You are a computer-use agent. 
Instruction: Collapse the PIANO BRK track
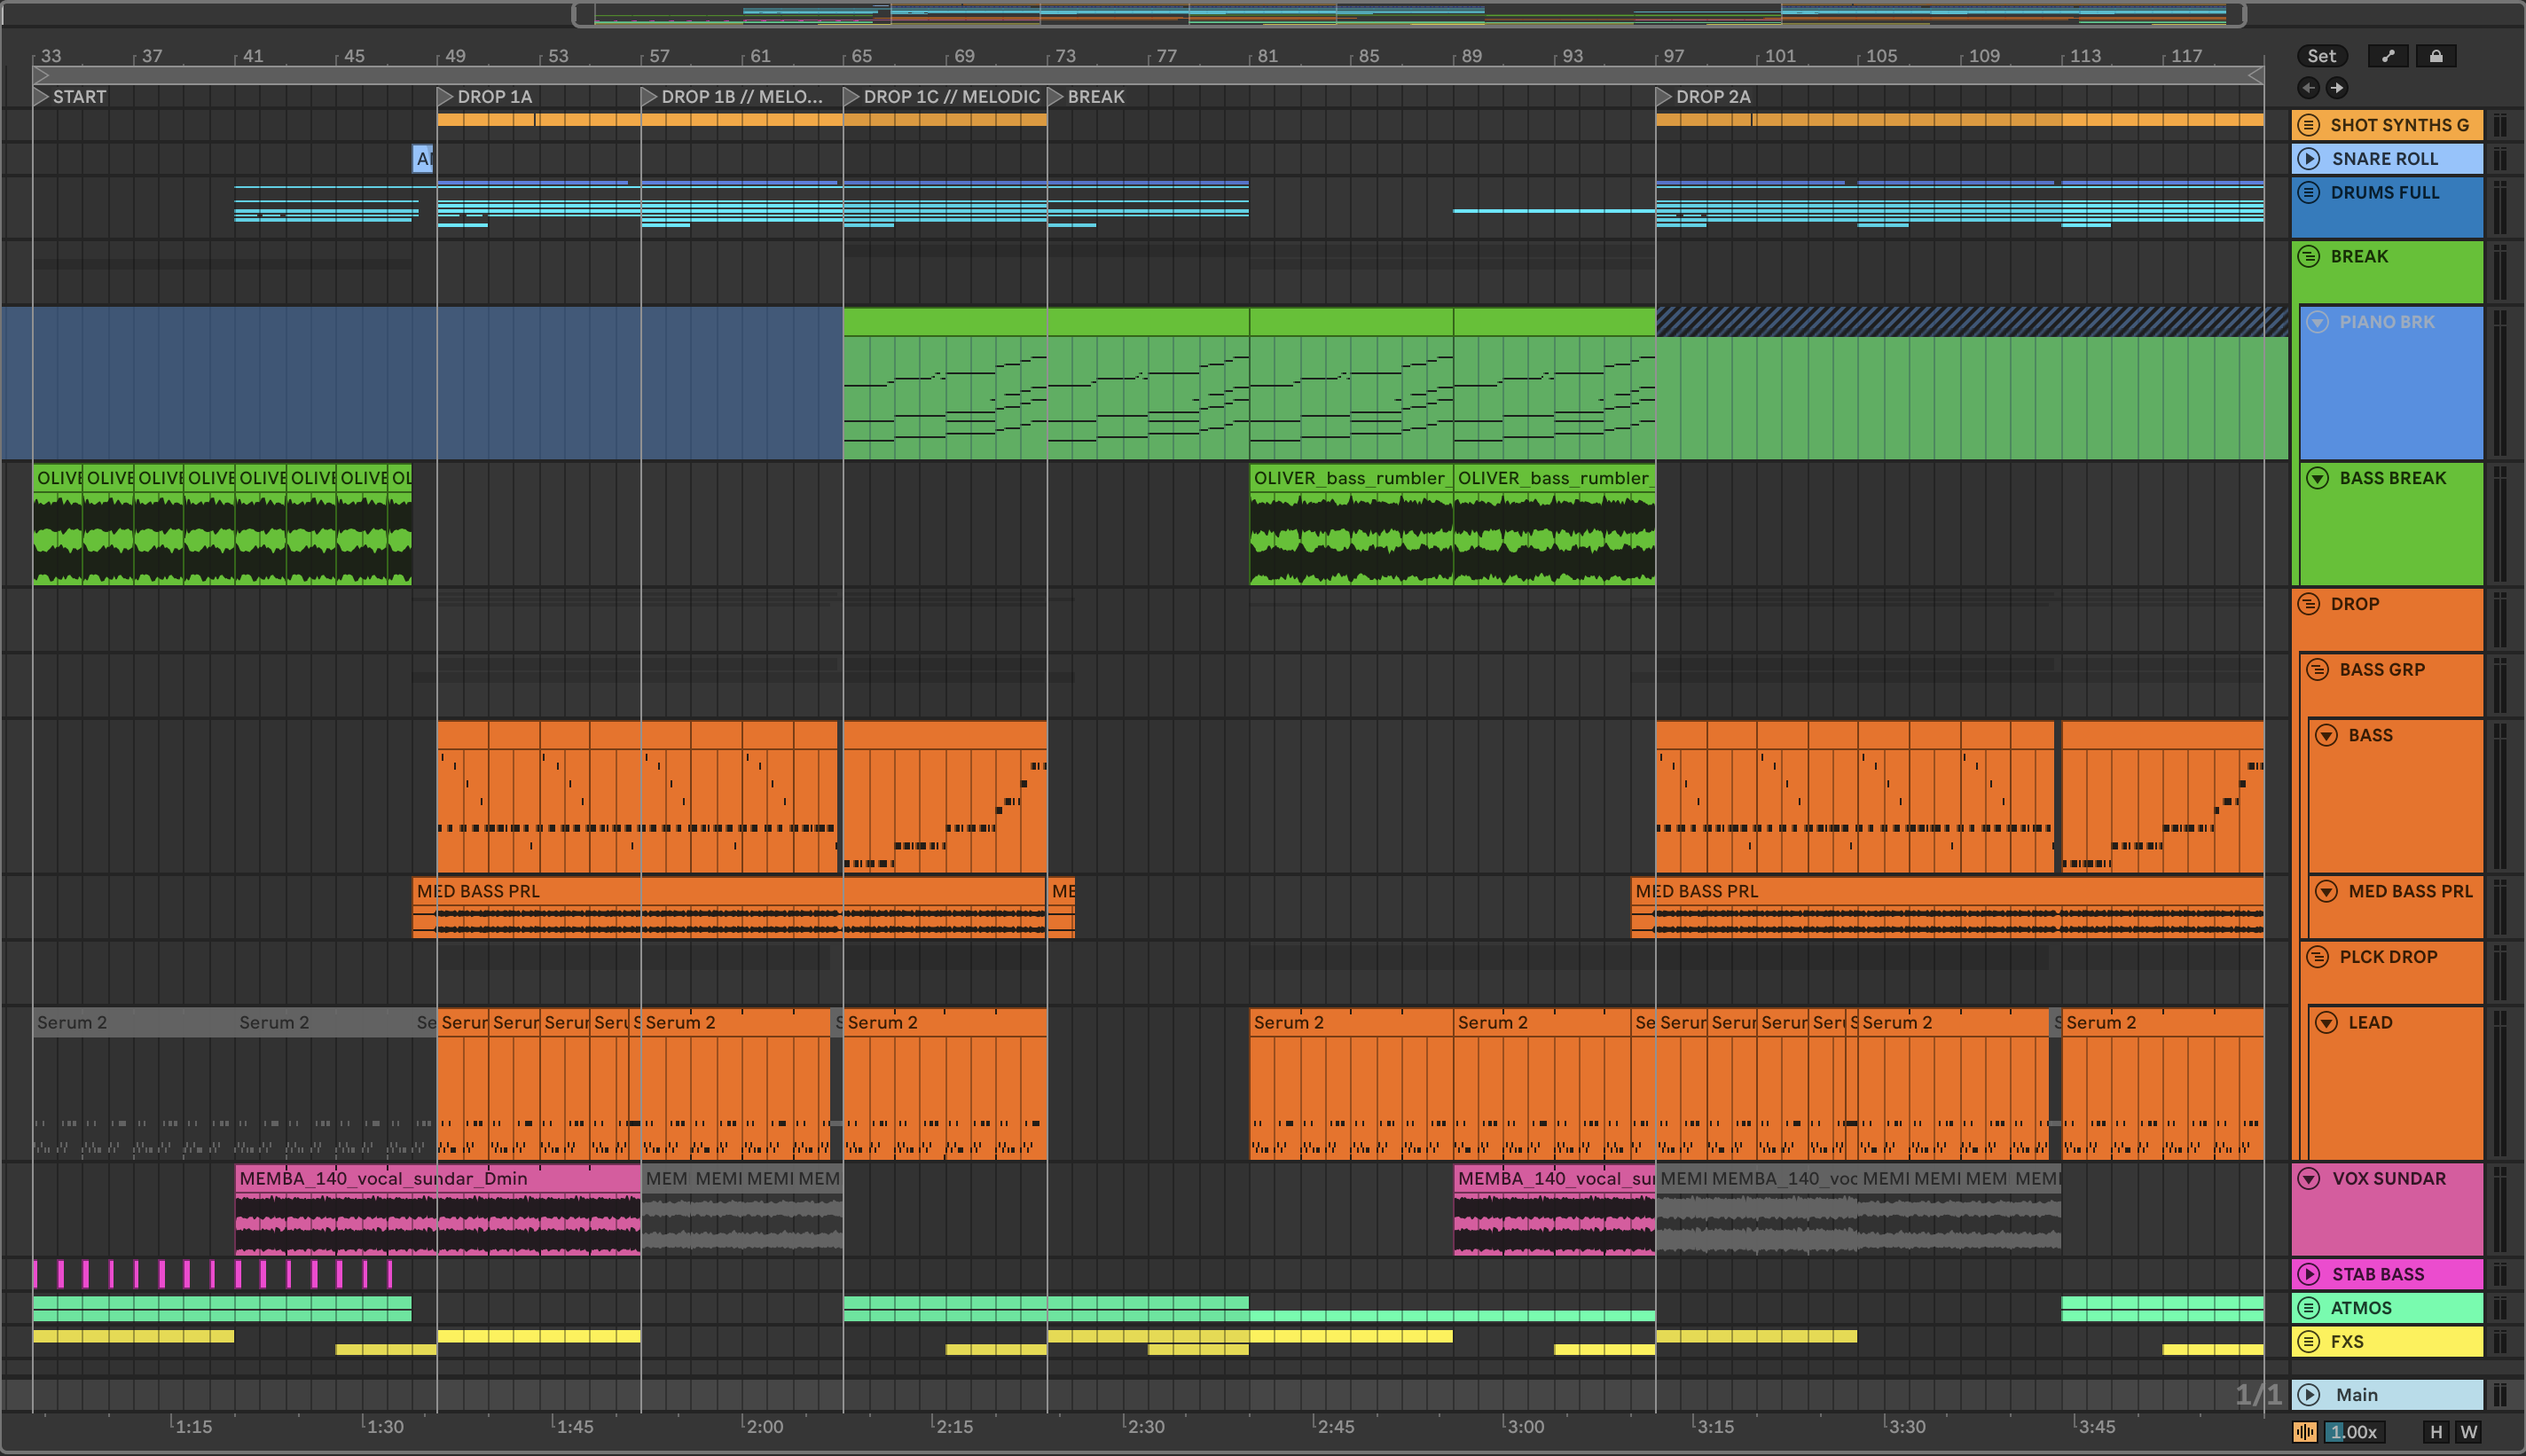[x=2318, y=322]
